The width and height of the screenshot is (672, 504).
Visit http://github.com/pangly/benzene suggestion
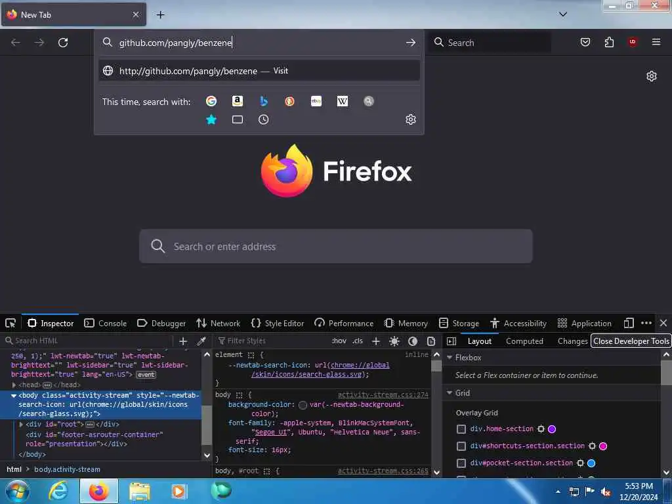[259, 71]
